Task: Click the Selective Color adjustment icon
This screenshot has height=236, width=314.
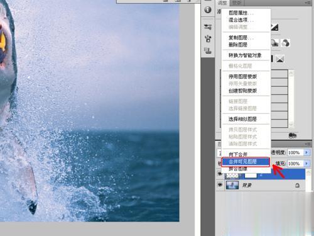Action: (x=280, y=59)
